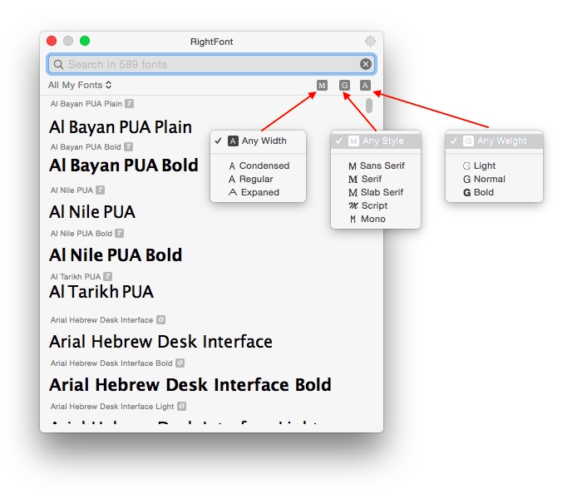Click the badge next to Arial Hebrew Desk Interface Bold
This screenshot has height=494, width=582.
tap(180, 363)
